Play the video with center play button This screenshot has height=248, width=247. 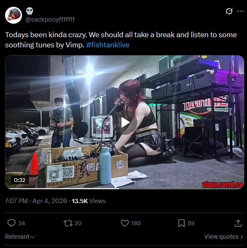click(x=125, y=122)
